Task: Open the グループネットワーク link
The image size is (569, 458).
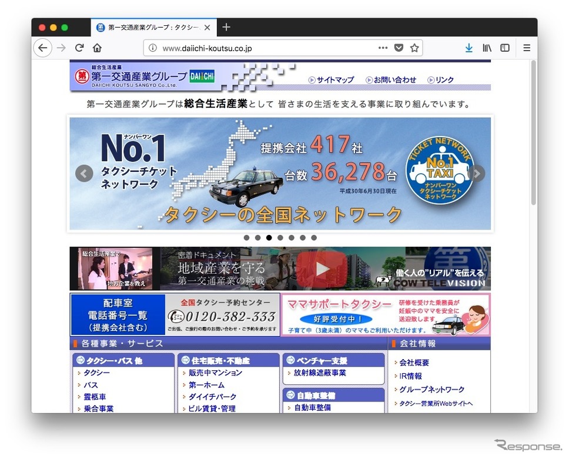Action: (432, 389)
